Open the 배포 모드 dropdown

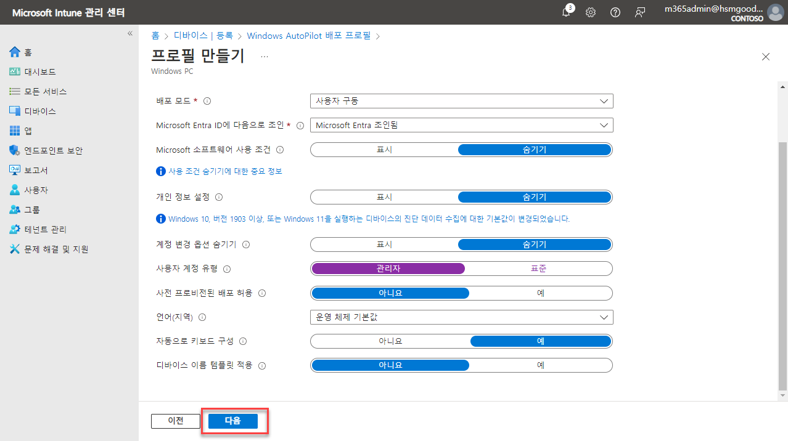[461, 100]
